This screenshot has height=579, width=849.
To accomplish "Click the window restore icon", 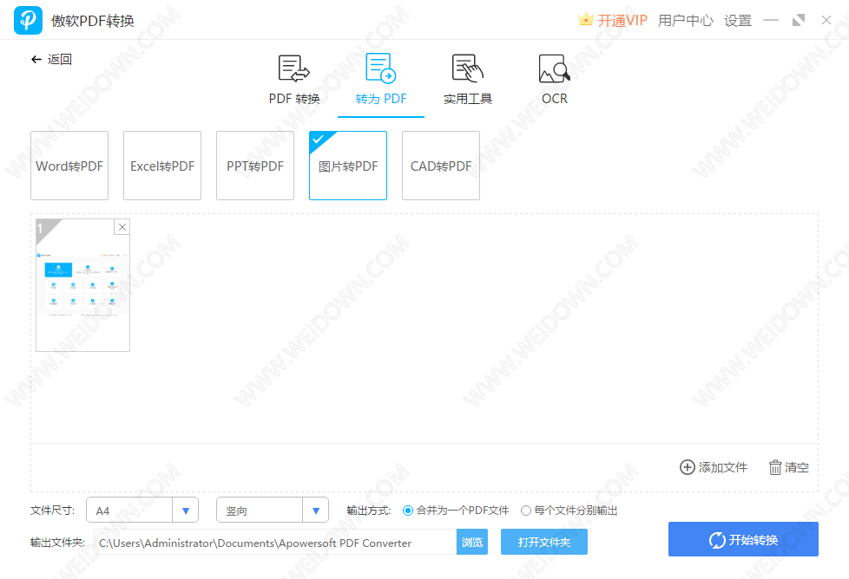I will click(x=798, y=21).
